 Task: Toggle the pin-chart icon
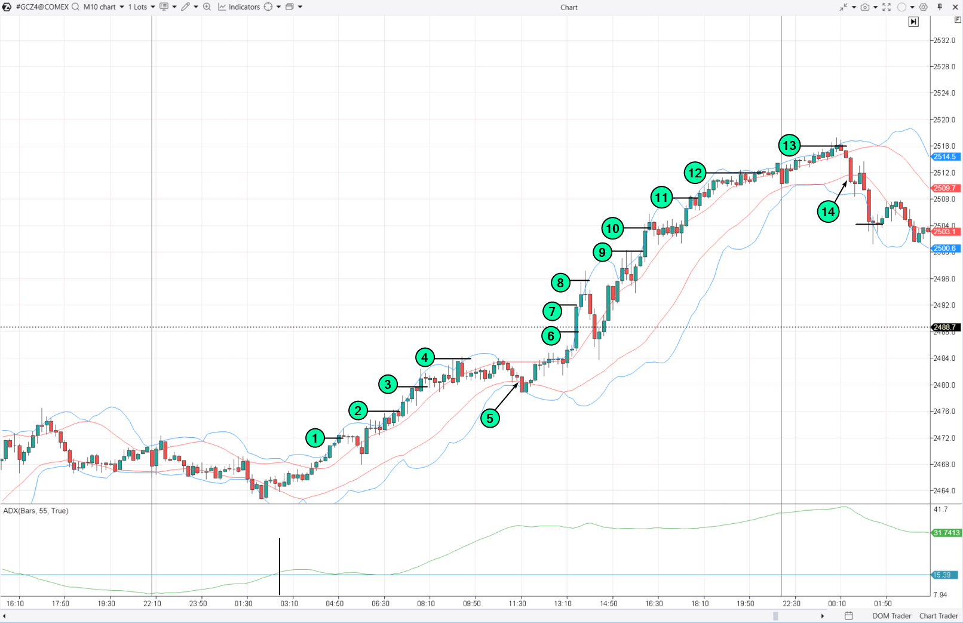(x=940, y=7)
